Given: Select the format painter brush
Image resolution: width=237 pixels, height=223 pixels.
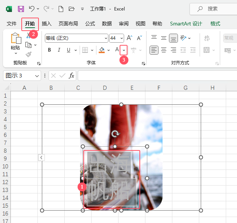Looking at the screenshot, I should click(x=28, y=54).
